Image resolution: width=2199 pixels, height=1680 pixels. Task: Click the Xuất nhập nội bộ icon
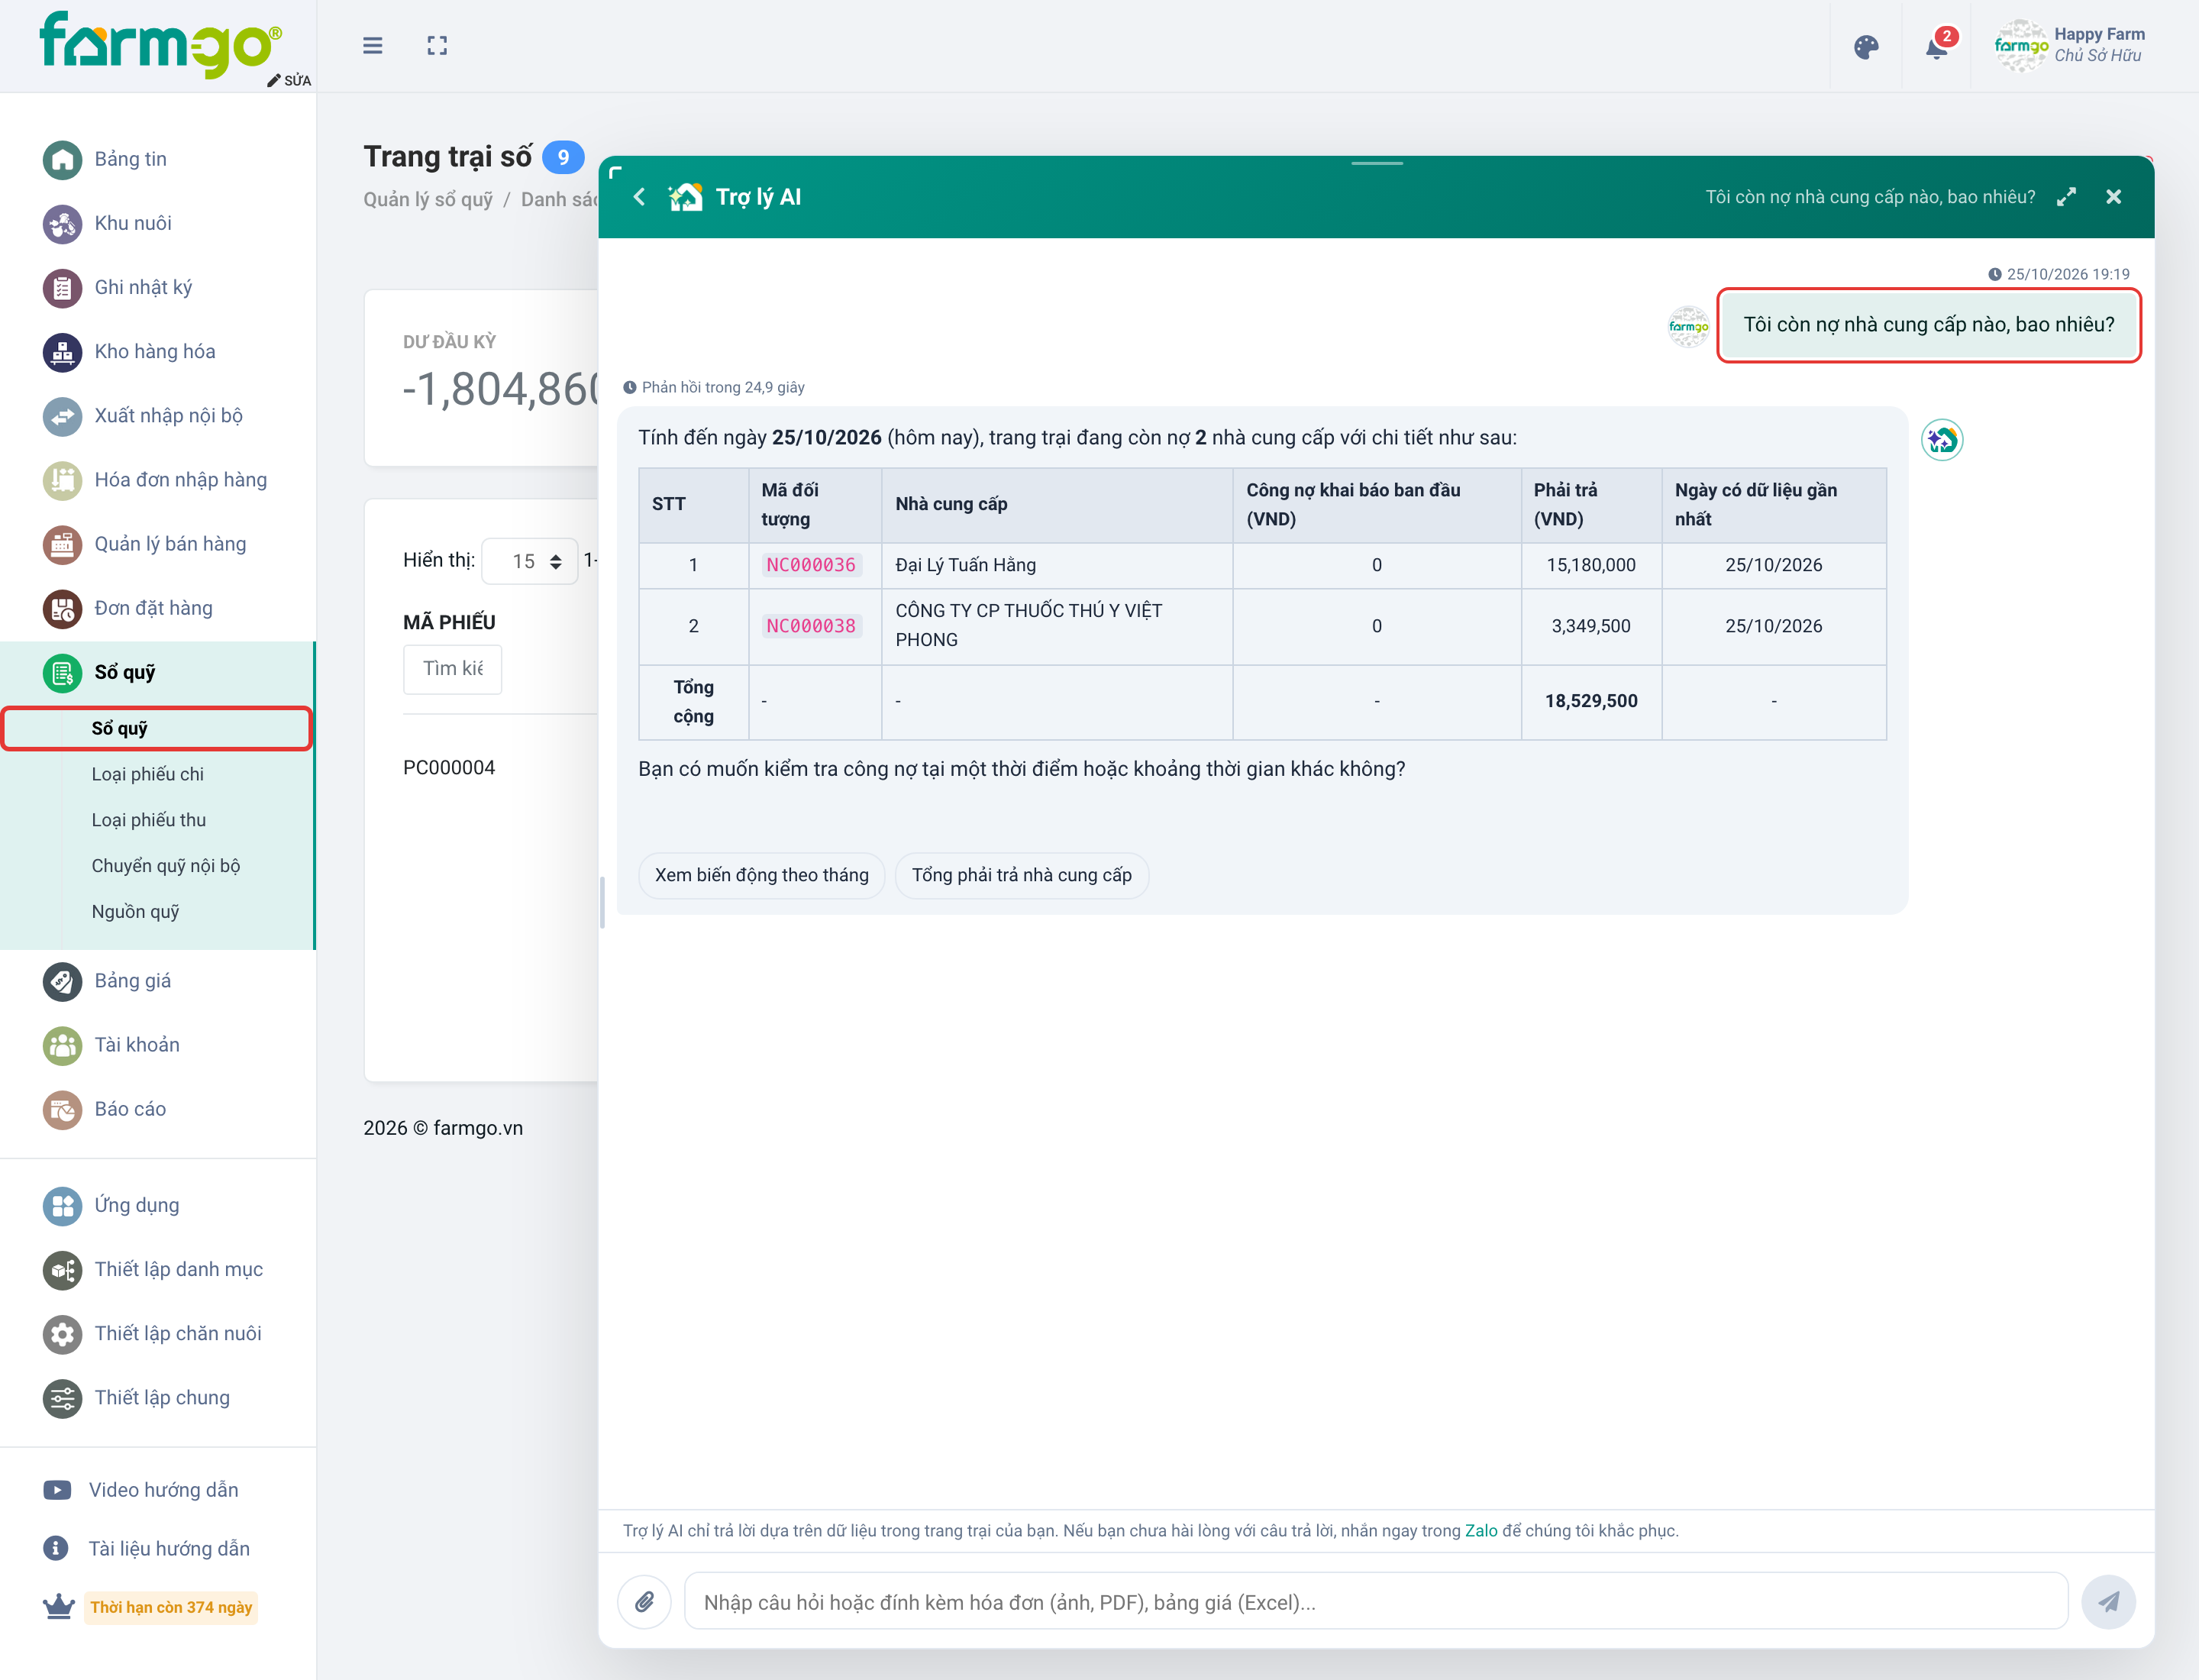62,416
